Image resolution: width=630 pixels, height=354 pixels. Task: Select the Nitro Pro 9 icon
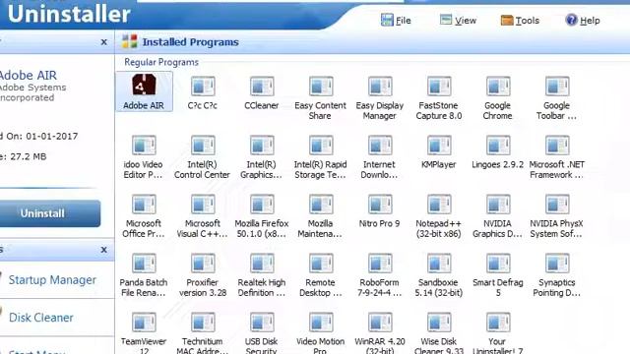click(380, 204)
